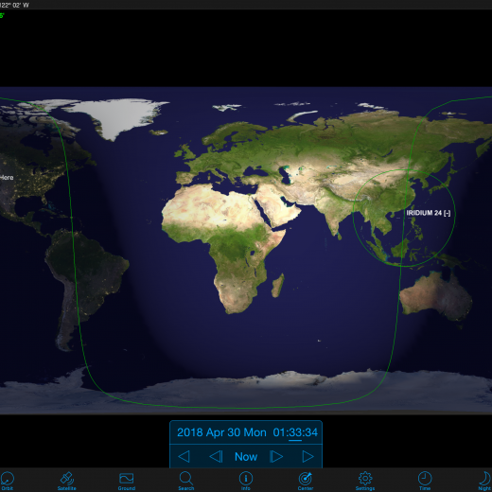Click the Now button

pyautogui.click(x=246, y=457)
